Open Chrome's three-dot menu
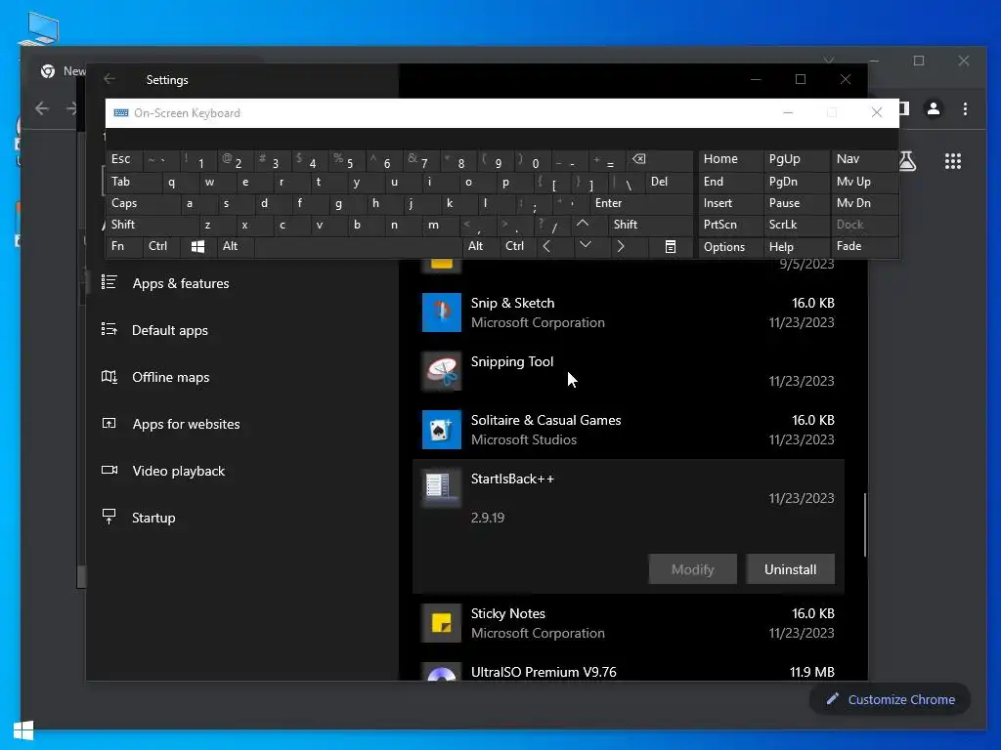This screenshot has width=1001, height=750. [965, 109]
